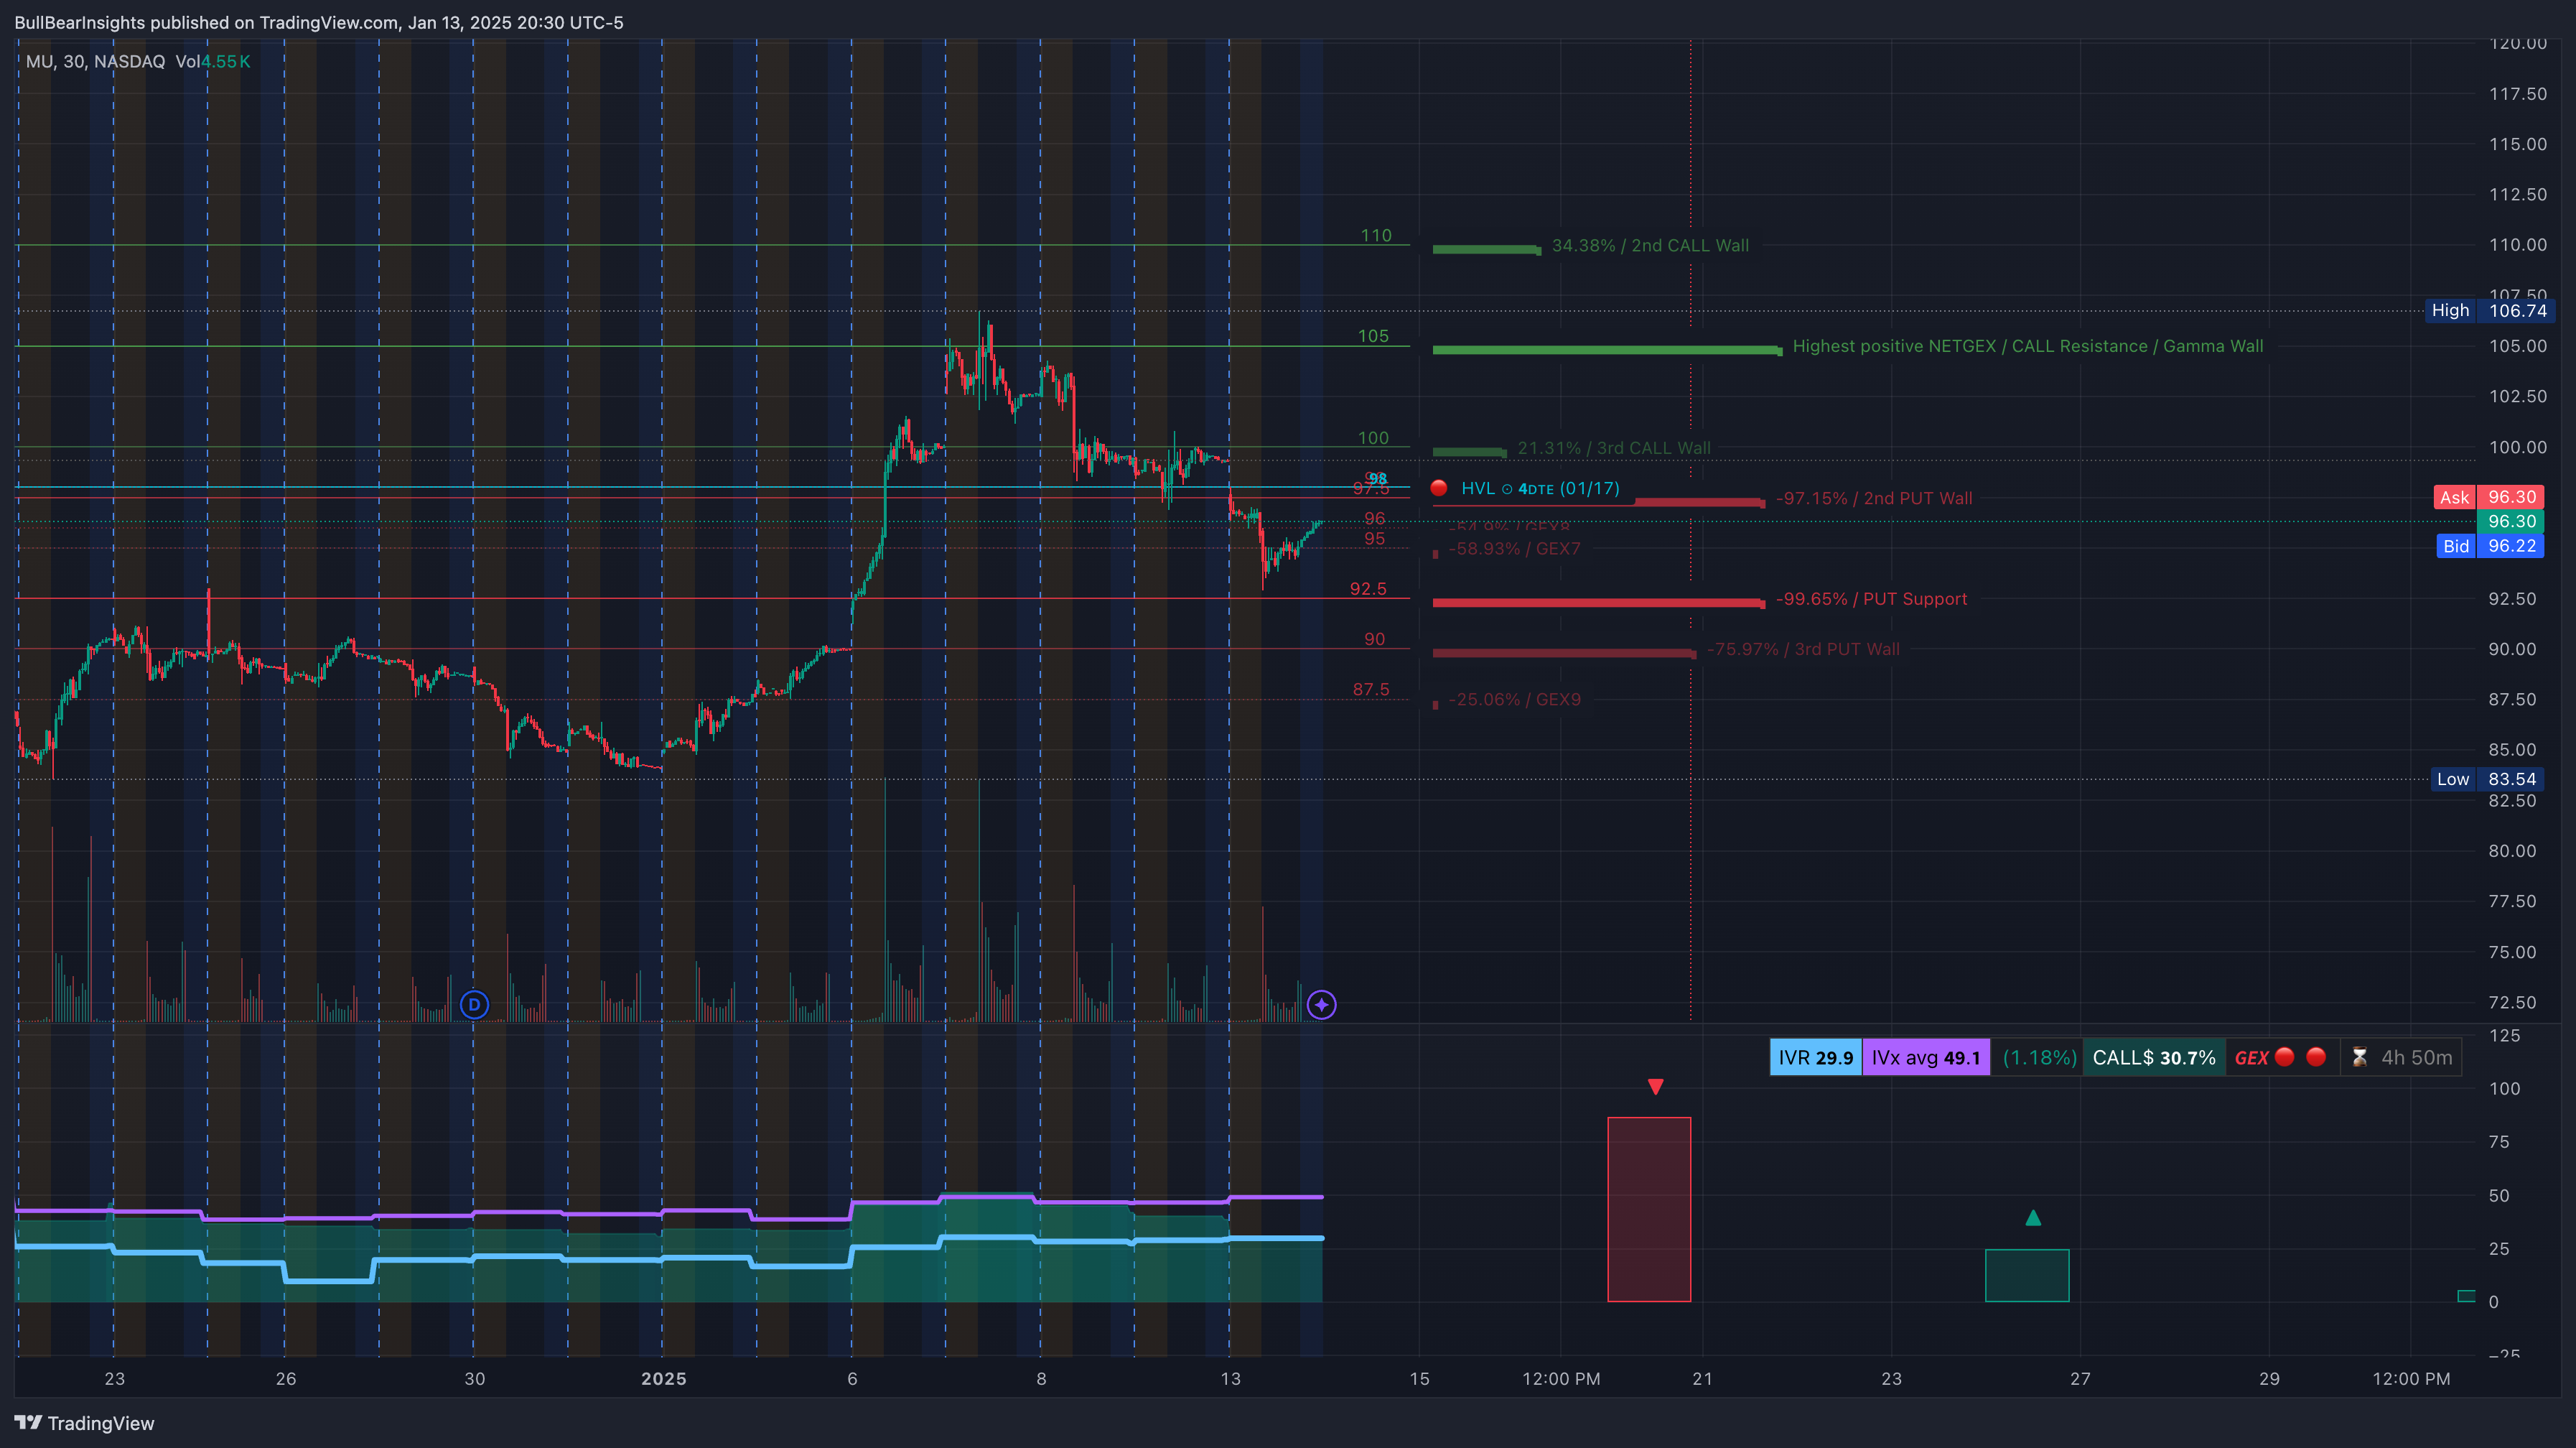Click the Bid 96.22 price label

(x=2490, y=545)
